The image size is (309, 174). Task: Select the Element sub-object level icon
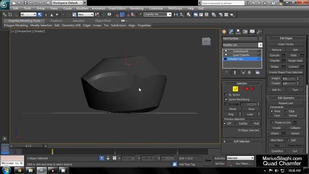(253, 89)
